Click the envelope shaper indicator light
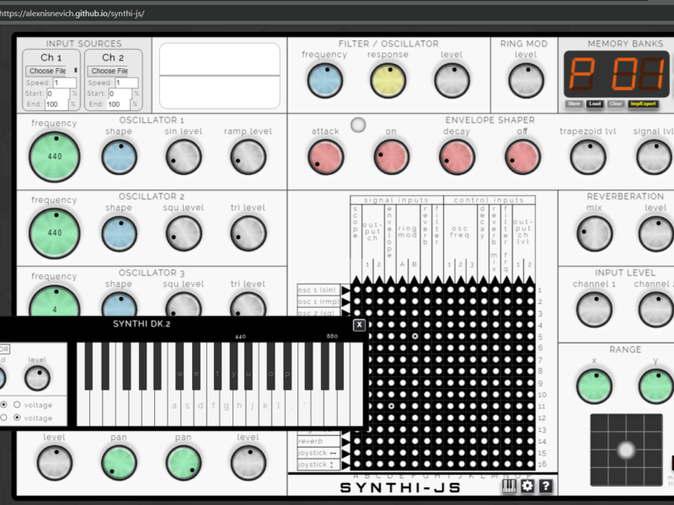This screenshot has height=505, width=674. tap(358, 125)
